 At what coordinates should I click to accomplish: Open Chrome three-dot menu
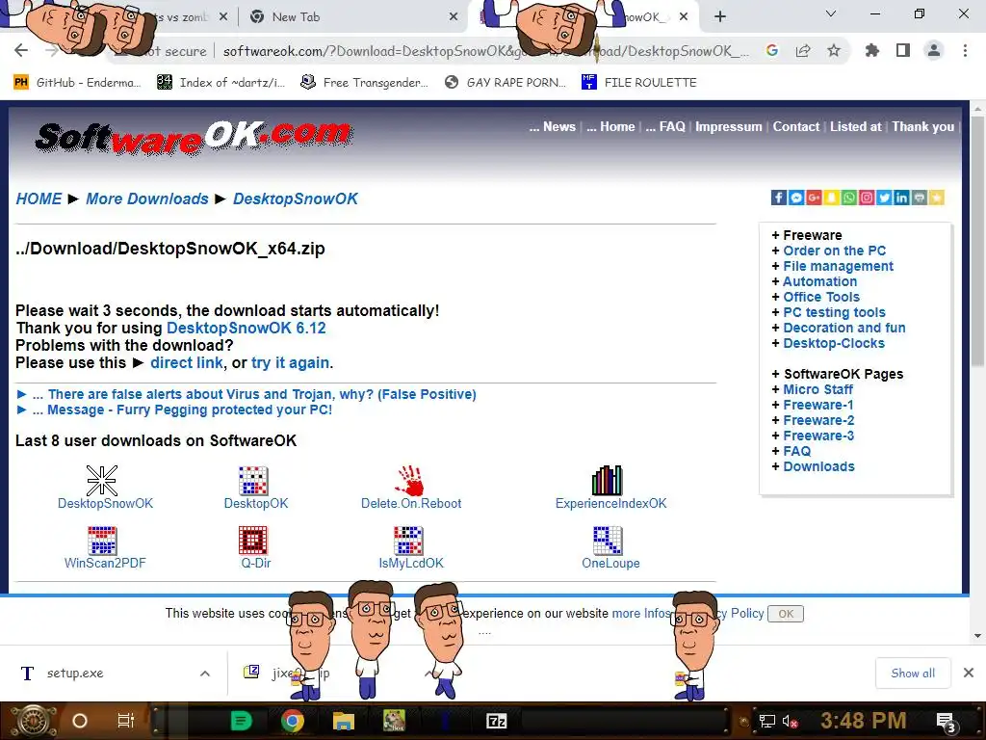[965, 50]
